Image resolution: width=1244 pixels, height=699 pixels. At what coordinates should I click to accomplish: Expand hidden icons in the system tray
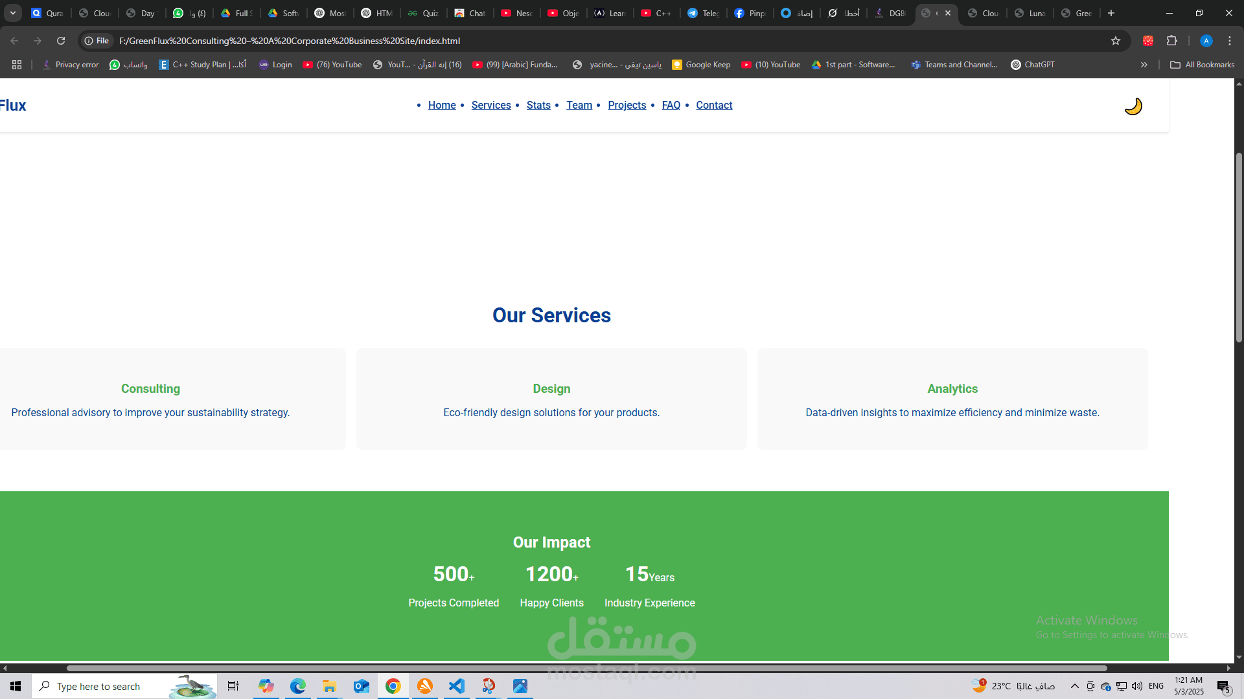point(1075,686)
